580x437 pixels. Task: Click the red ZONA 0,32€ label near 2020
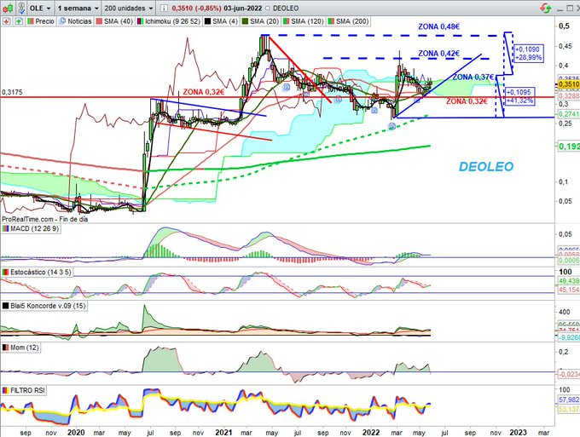pyautogui.click(x=204, y=92)
